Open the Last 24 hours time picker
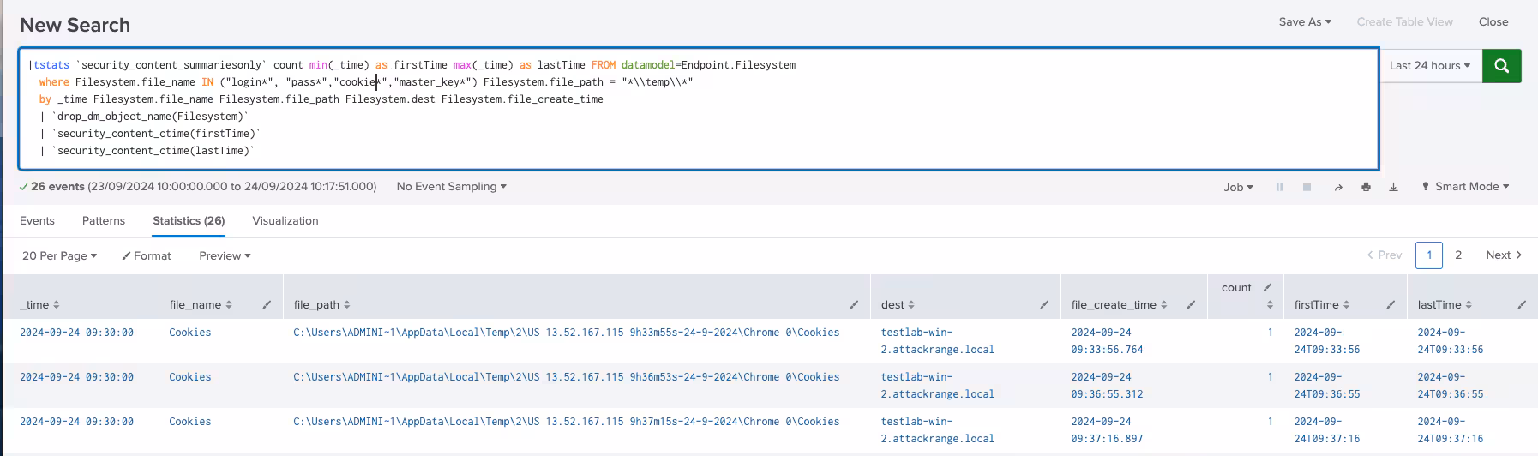1538x456 pixels. 1429,66
